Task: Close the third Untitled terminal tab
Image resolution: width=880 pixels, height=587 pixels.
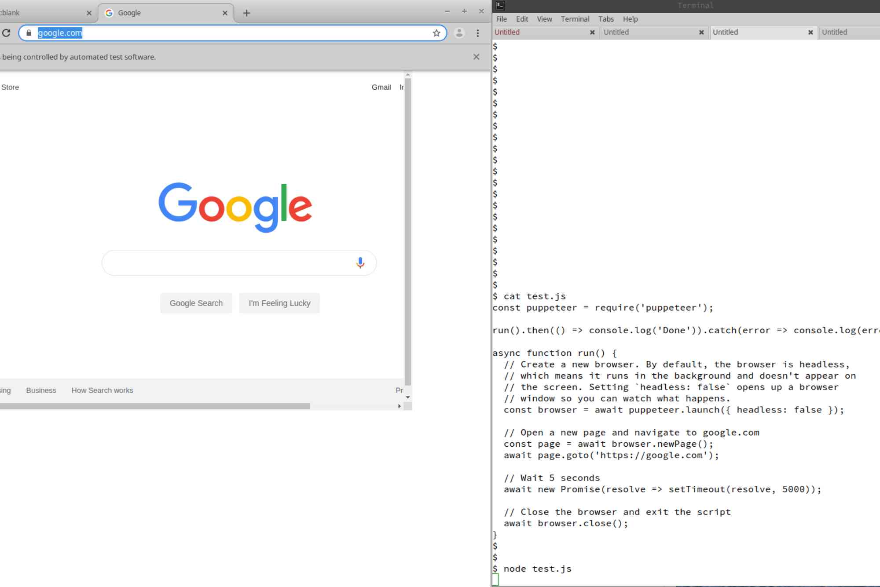Action: 810,32
